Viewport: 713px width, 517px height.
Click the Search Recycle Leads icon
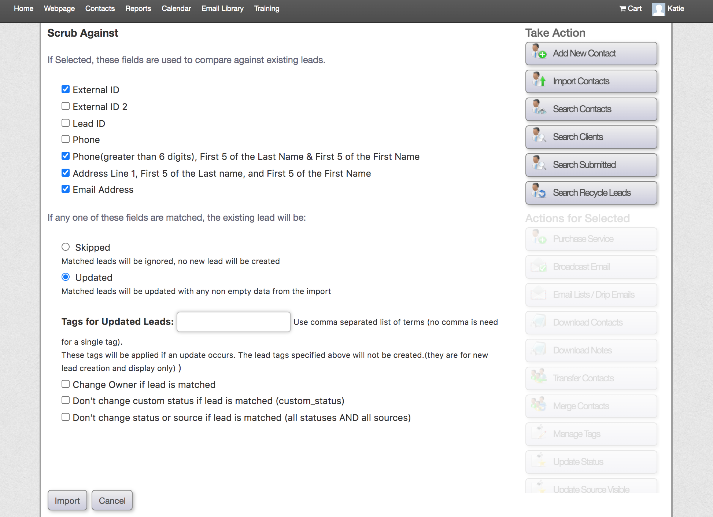pyautogui.click(x=539, y=191)
